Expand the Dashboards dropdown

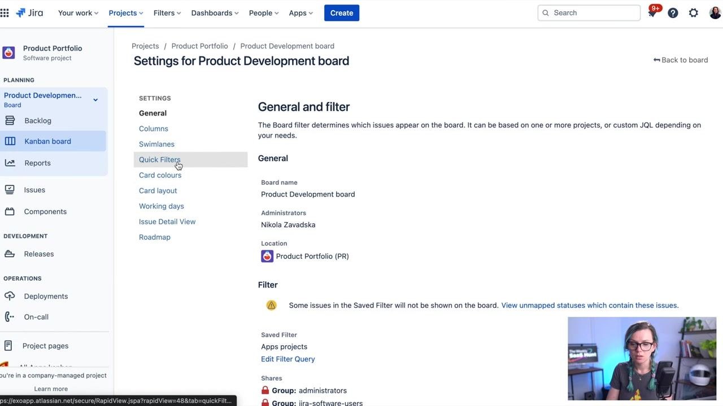coord(215,13)
